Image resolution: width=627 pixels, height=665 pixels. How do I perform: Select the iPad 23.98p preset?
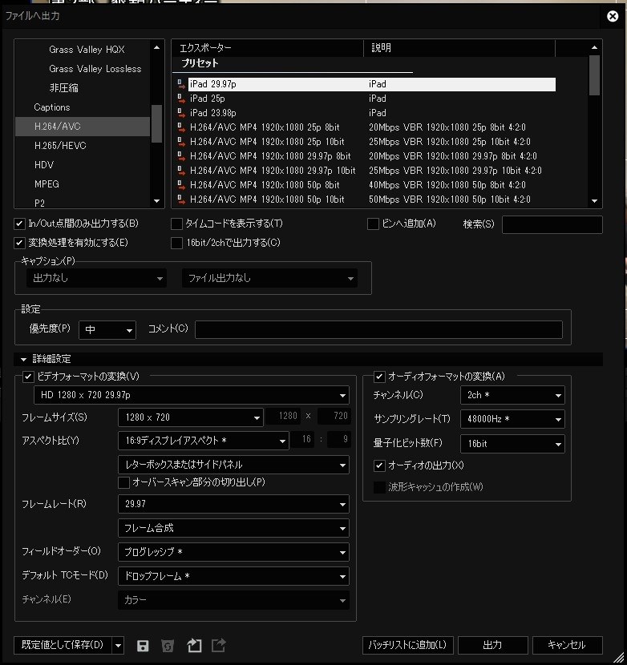click(x=371, y=113)
